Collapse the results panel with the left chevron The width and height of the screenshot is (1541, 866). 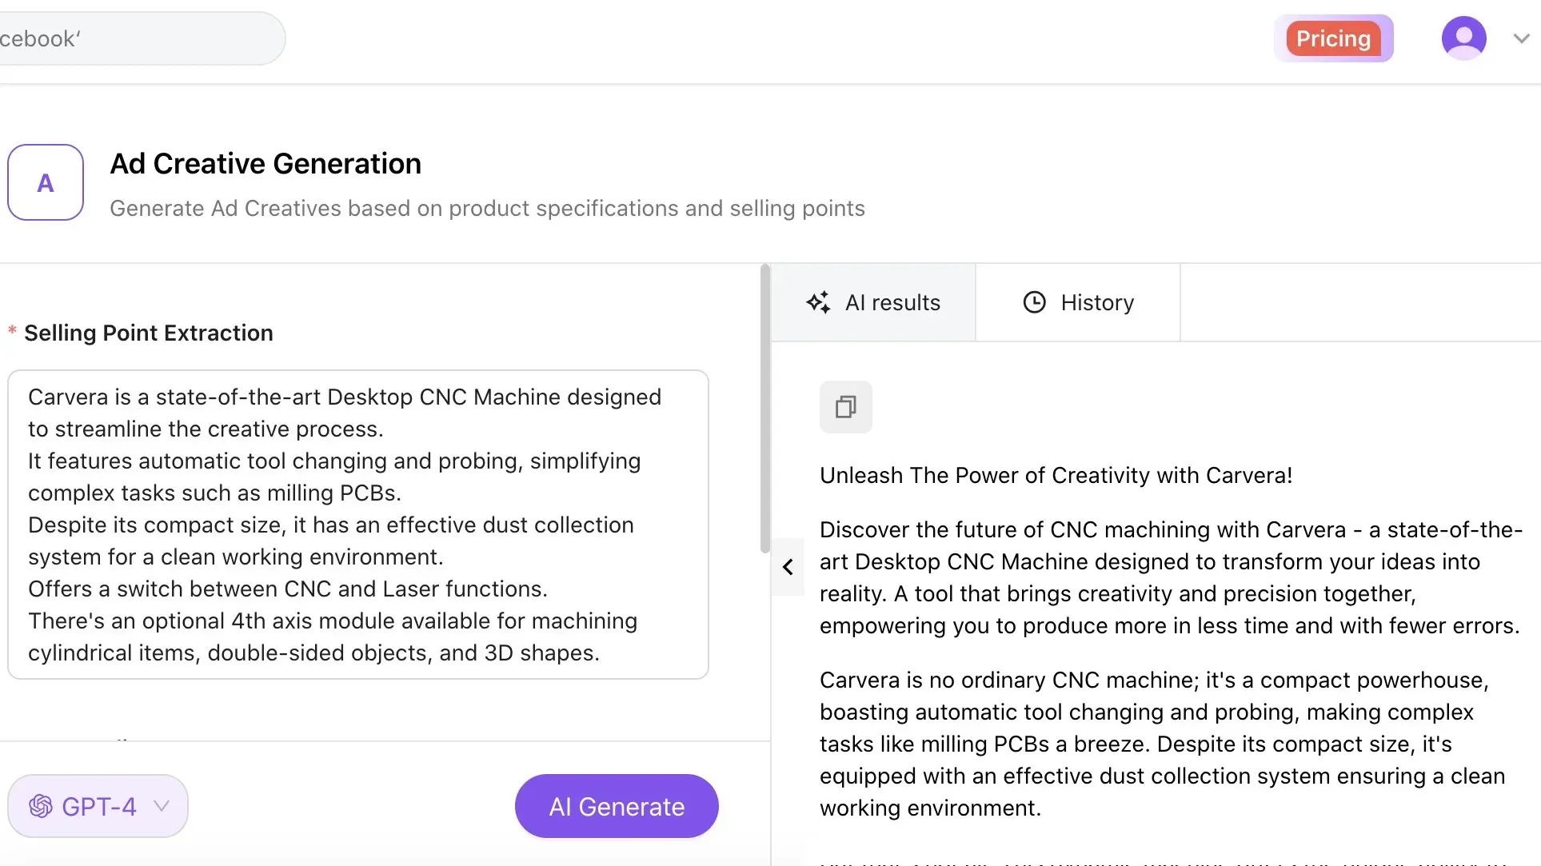(788, 567)
